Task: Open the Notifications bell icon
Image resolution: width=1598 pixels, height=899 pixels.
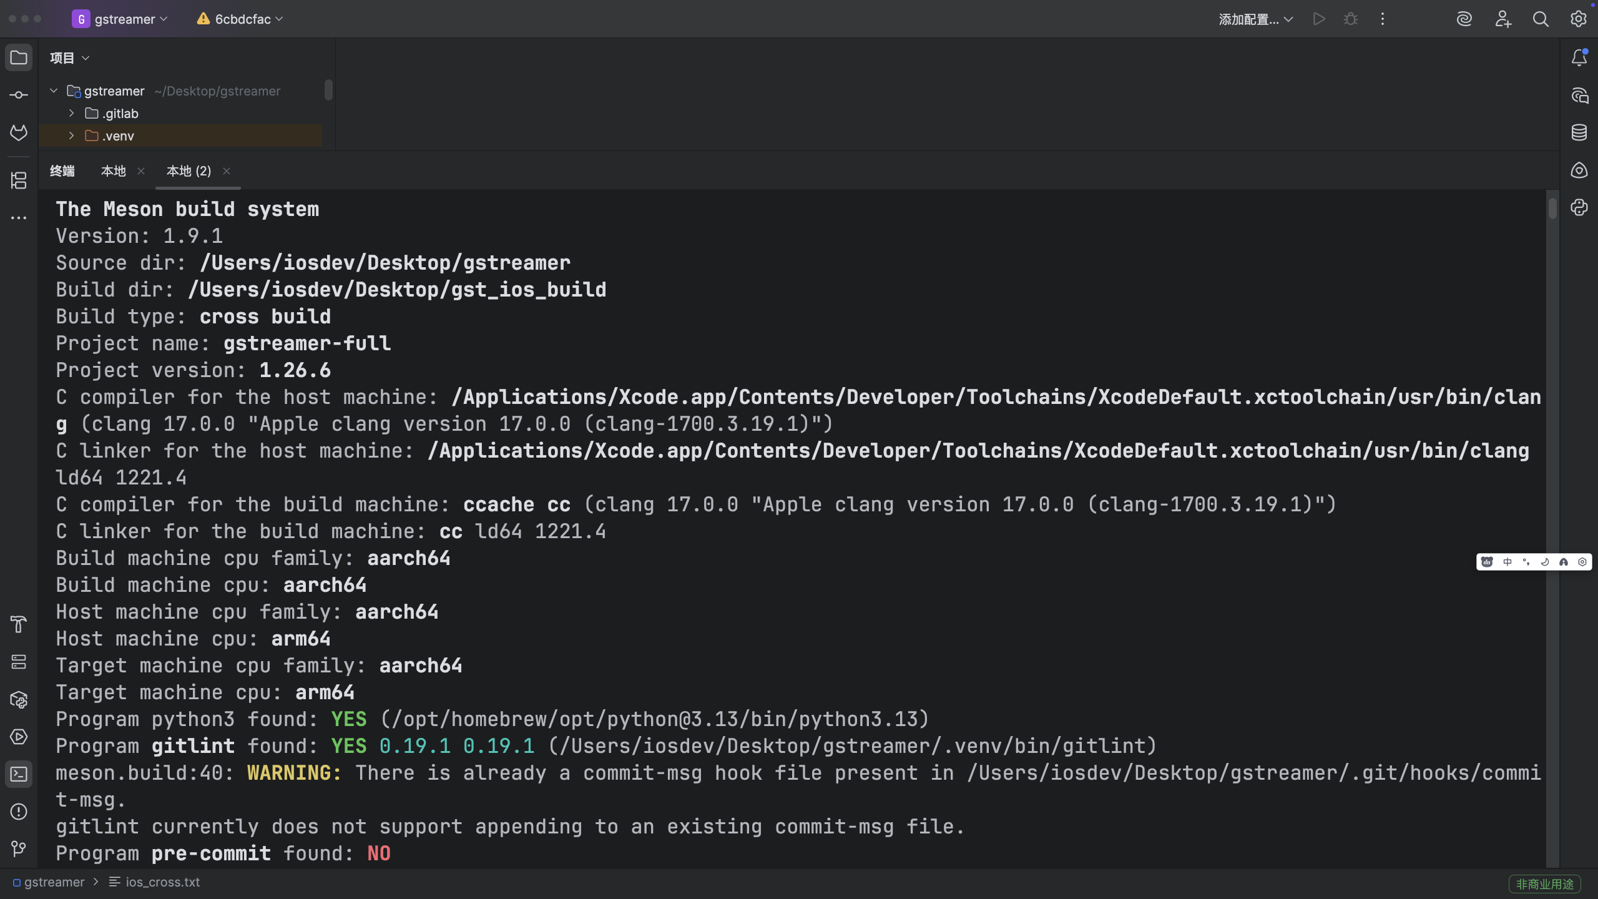Action: point(1579,58)
